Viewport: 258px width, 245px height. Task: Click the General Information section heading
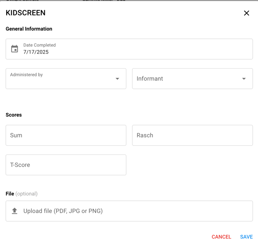(29, 29)
